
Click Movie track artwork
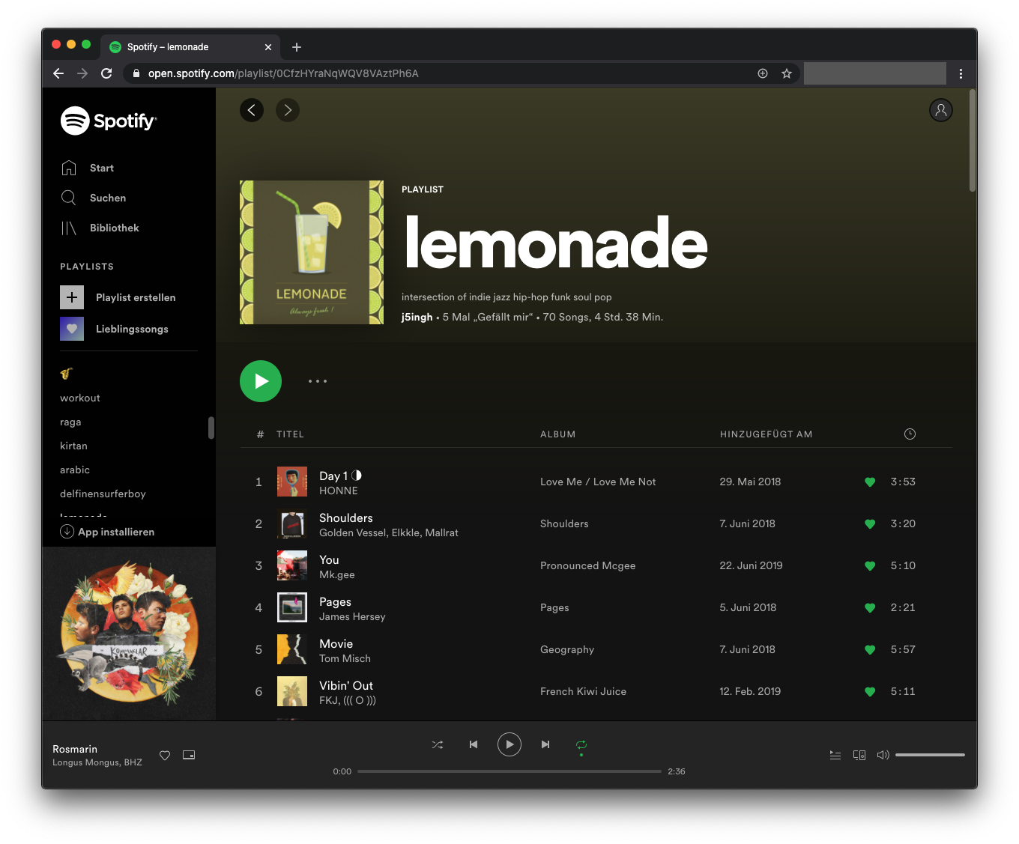coord(292,649)
